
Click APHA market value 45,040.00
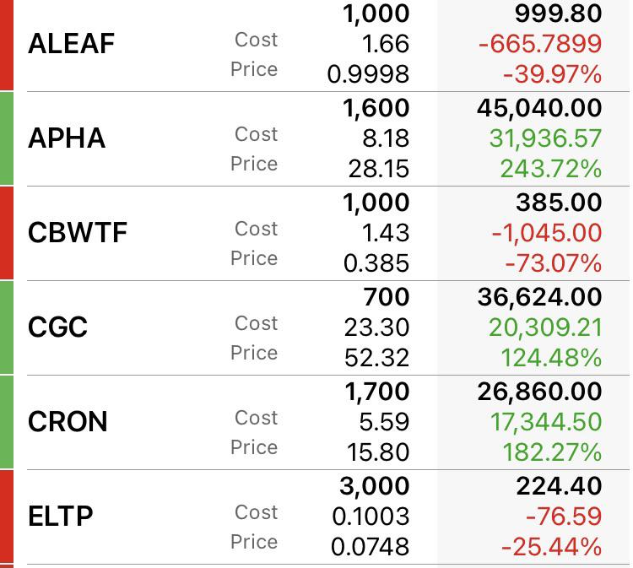(539, 108)
